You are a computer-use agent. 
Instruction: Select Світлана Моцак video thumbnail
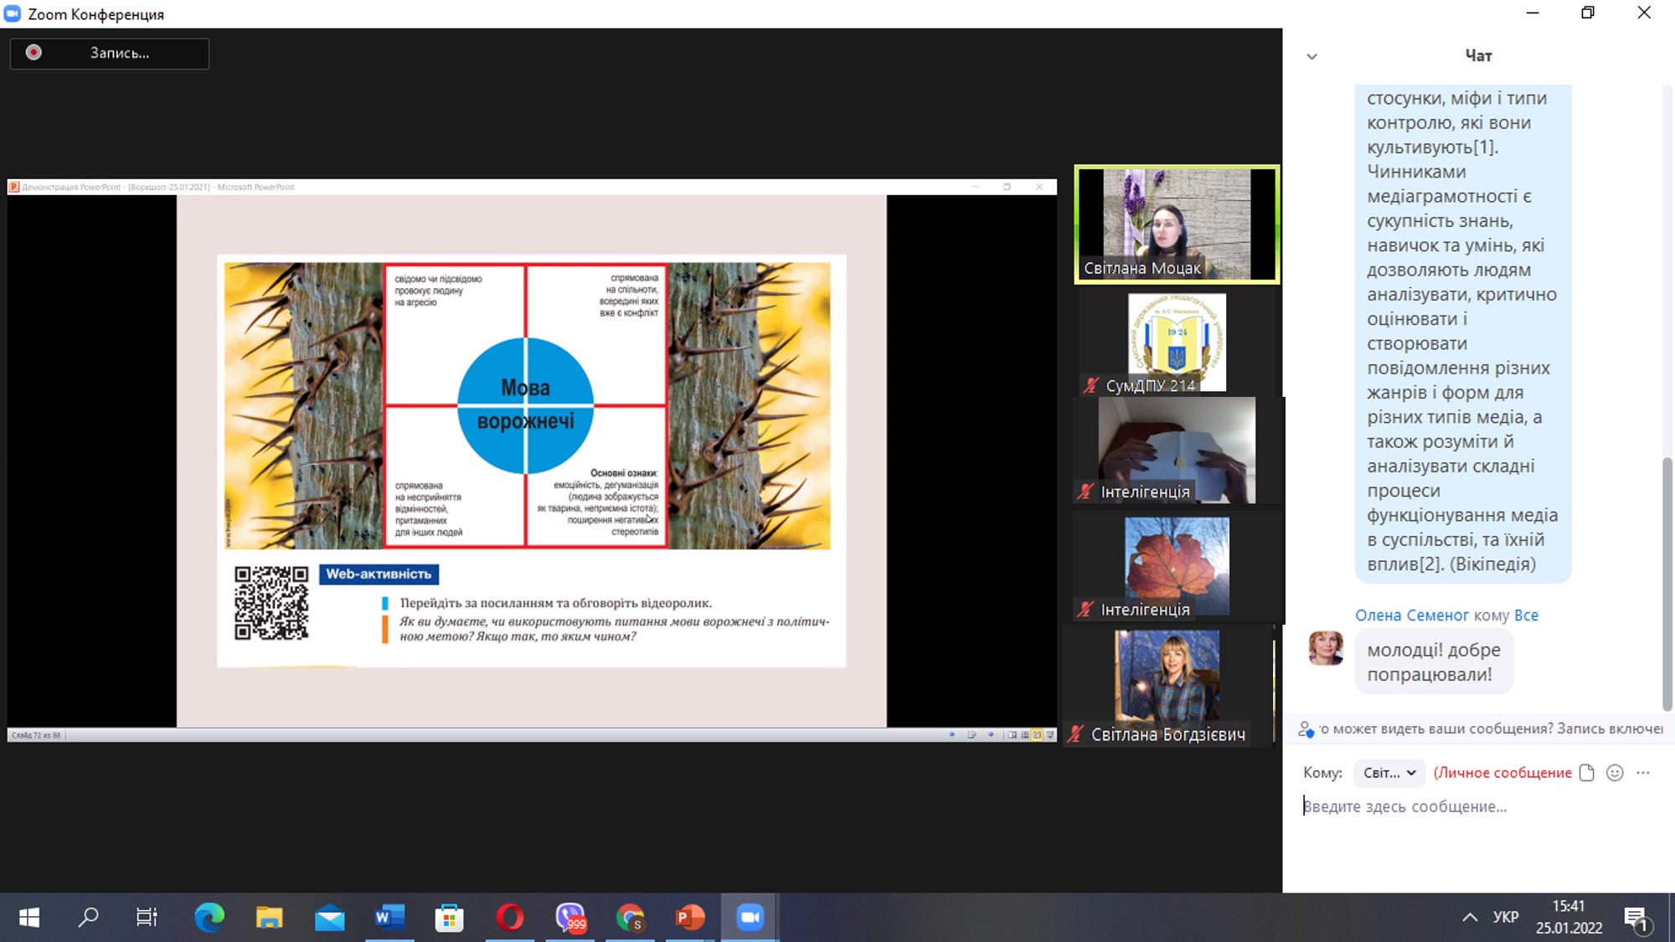pos(1177,224)
